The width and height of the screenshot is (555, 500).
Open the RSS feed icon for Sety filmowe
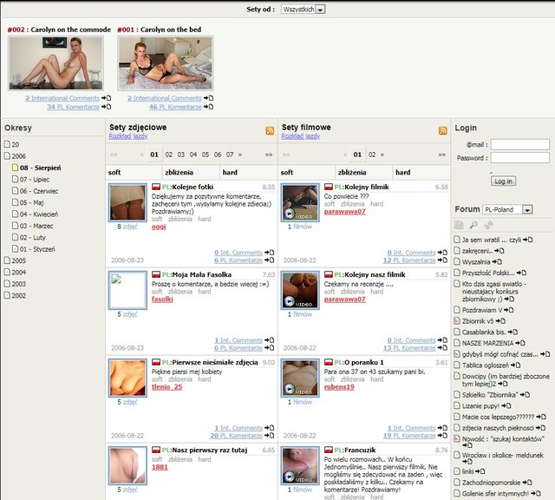coord(442,131)
